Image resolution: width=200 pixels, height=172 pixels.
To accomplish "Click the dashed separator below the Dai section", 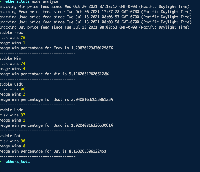I will click(37, 156).
